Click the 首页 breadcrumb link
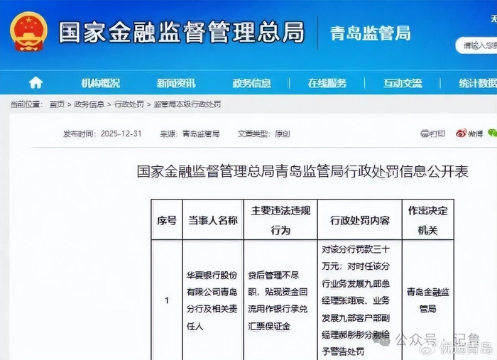Screen dimensions: 497x360 coord(57,104)
